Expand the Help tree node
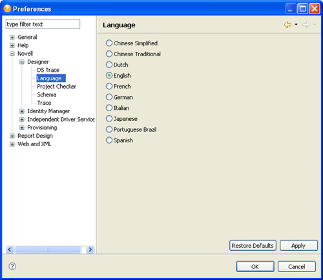The image size is (323, 280). click(12, 45)
